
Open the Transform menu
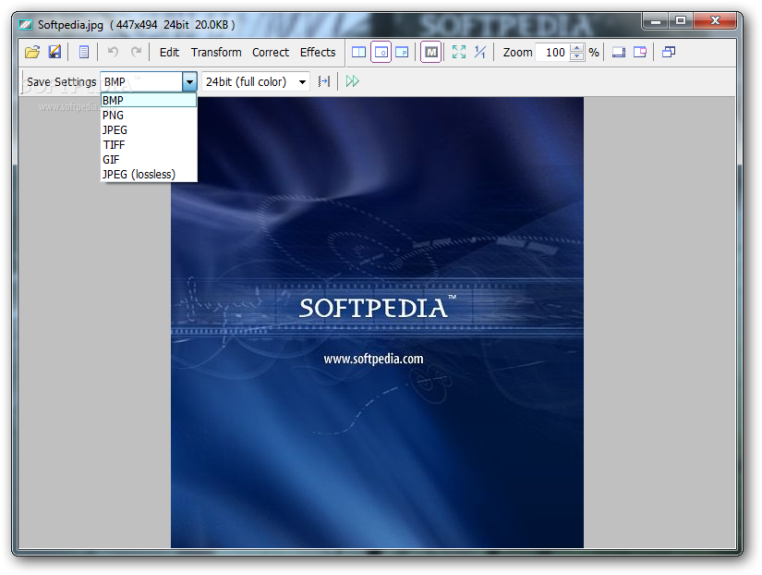point(216,52)
